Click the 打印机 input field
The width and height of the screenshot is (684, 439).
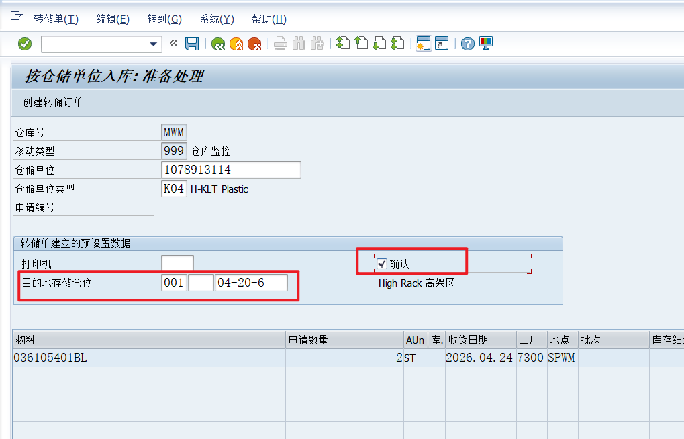coord(177,263)
